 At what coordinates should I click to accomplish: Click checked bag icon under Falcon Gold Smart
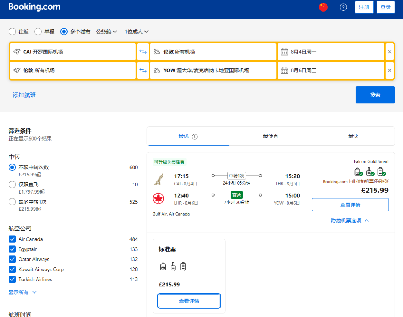click(381, 172)
